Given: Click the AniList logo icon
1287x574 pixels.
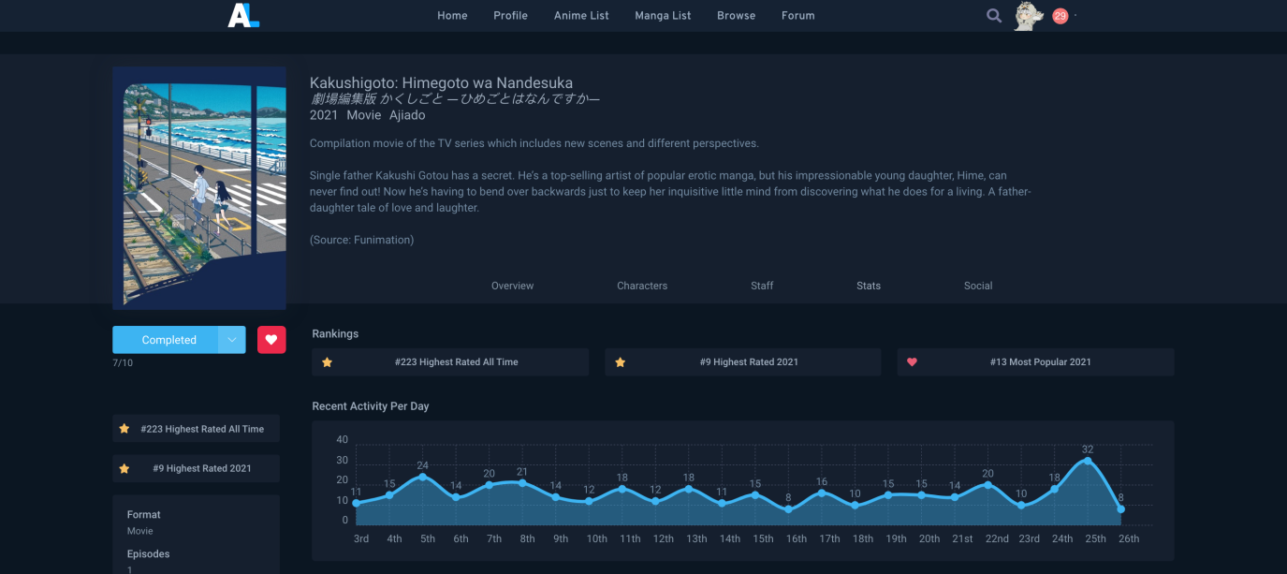Looking at the screenshot, I should [x=243, y=15].
